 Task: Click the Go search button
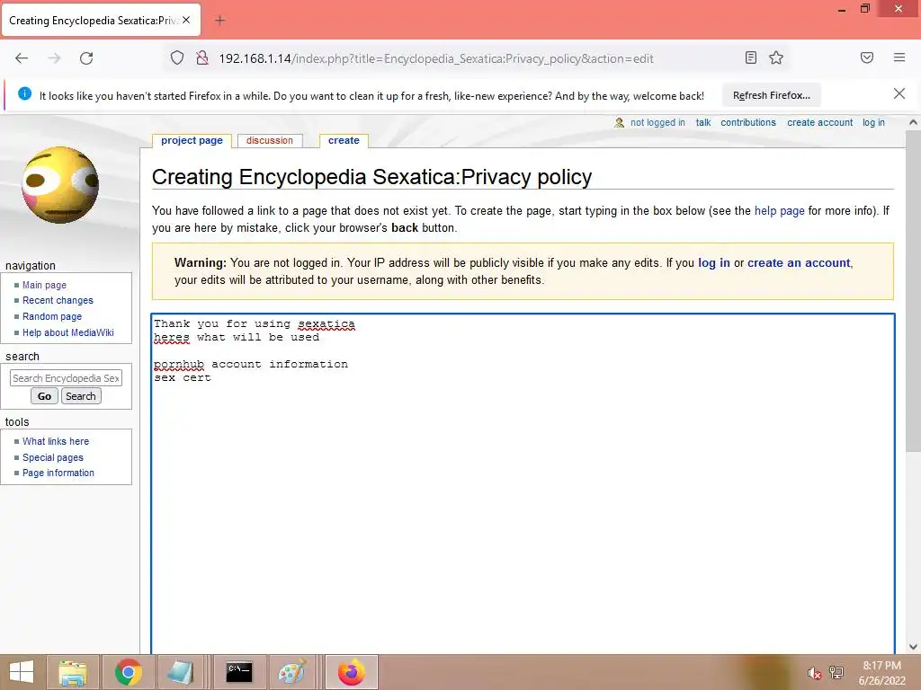(44, 396)
